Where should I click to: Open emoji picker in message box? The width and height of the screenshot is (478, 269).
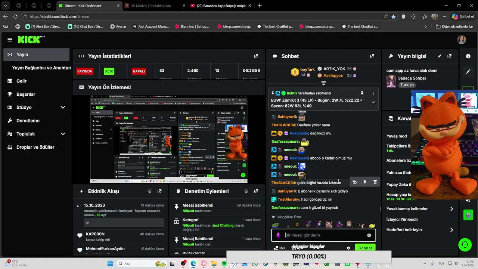[369, 235]
